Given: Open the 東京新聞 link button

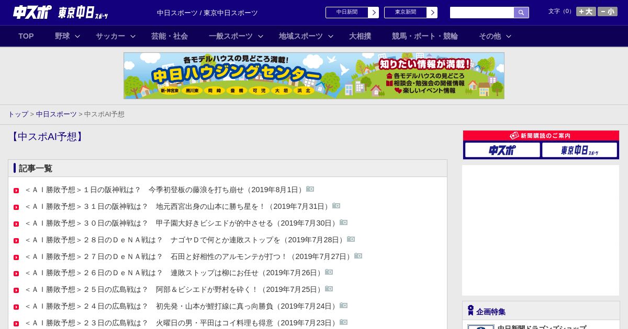Looking at the screenshot, I should tap(406, 13).
